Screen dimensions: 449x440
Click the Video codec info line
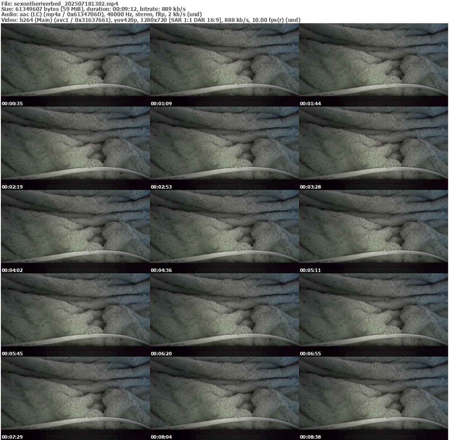151,20
